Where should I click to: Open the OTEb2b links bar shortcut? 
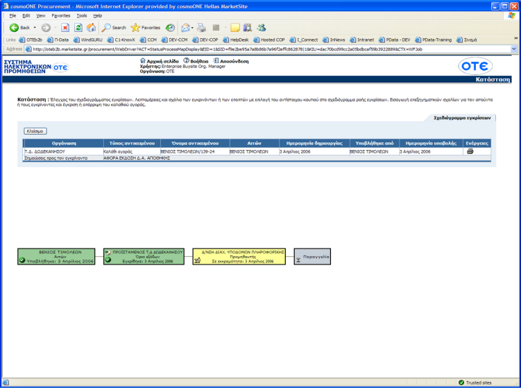pos(31,40)
